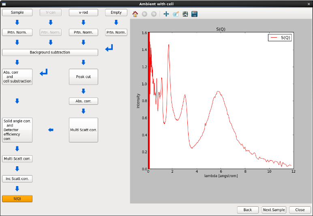
Task: Click the Sample button
Action: (x=17, y=13)
